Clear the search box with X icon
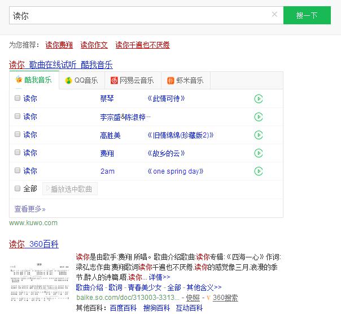Screen dimensions: 341x314 274,15
